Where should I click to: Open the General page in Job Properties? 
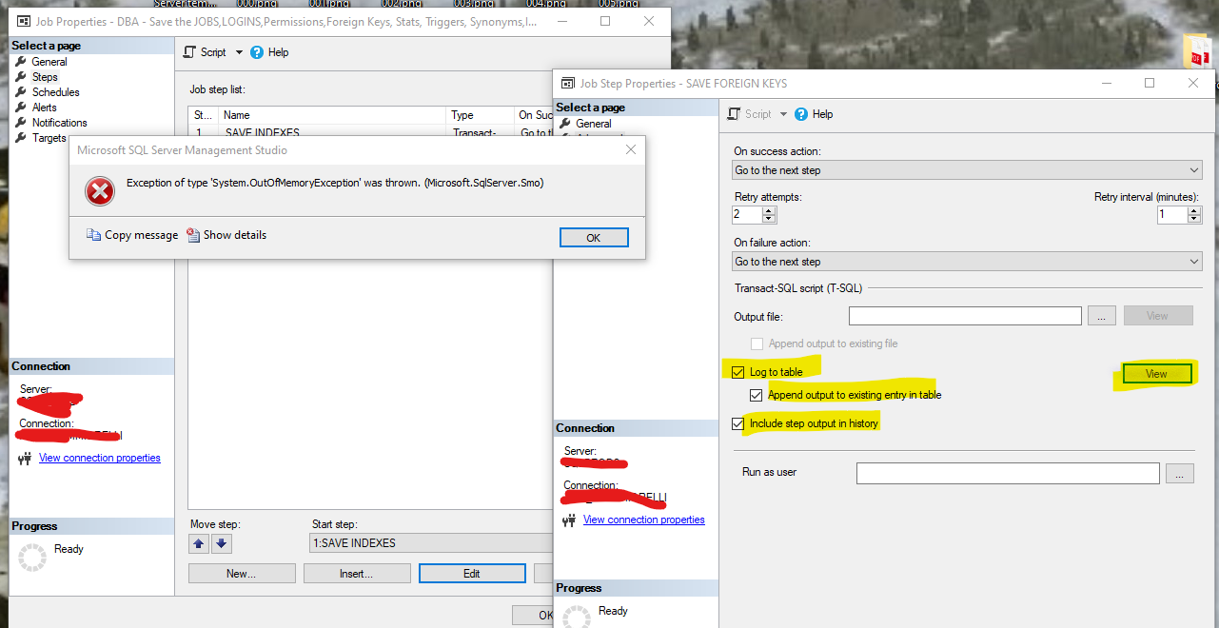(x=49, y=62)
